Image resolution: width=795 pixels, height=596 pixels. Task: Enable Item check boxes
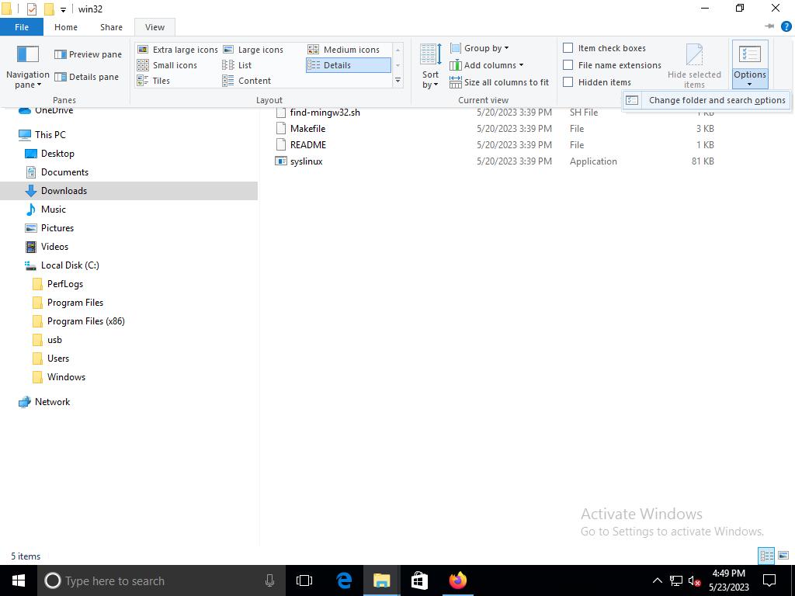click(568, 48)
